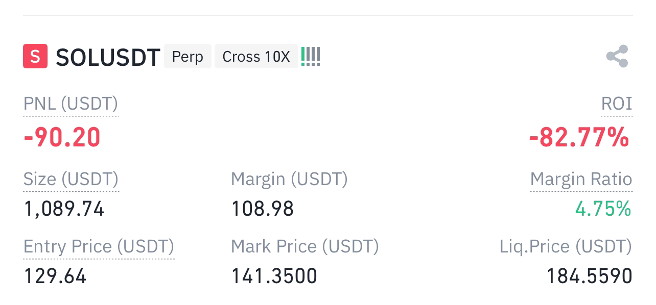Viewport: 656px width, 305px height.
Task: Tap the underlined Margin Ratio label
Action: 581,180
